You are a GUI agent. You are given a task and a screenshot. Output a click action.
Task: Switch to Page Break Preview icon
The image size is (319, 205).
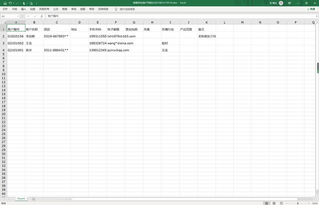click(x=281, y=203)
